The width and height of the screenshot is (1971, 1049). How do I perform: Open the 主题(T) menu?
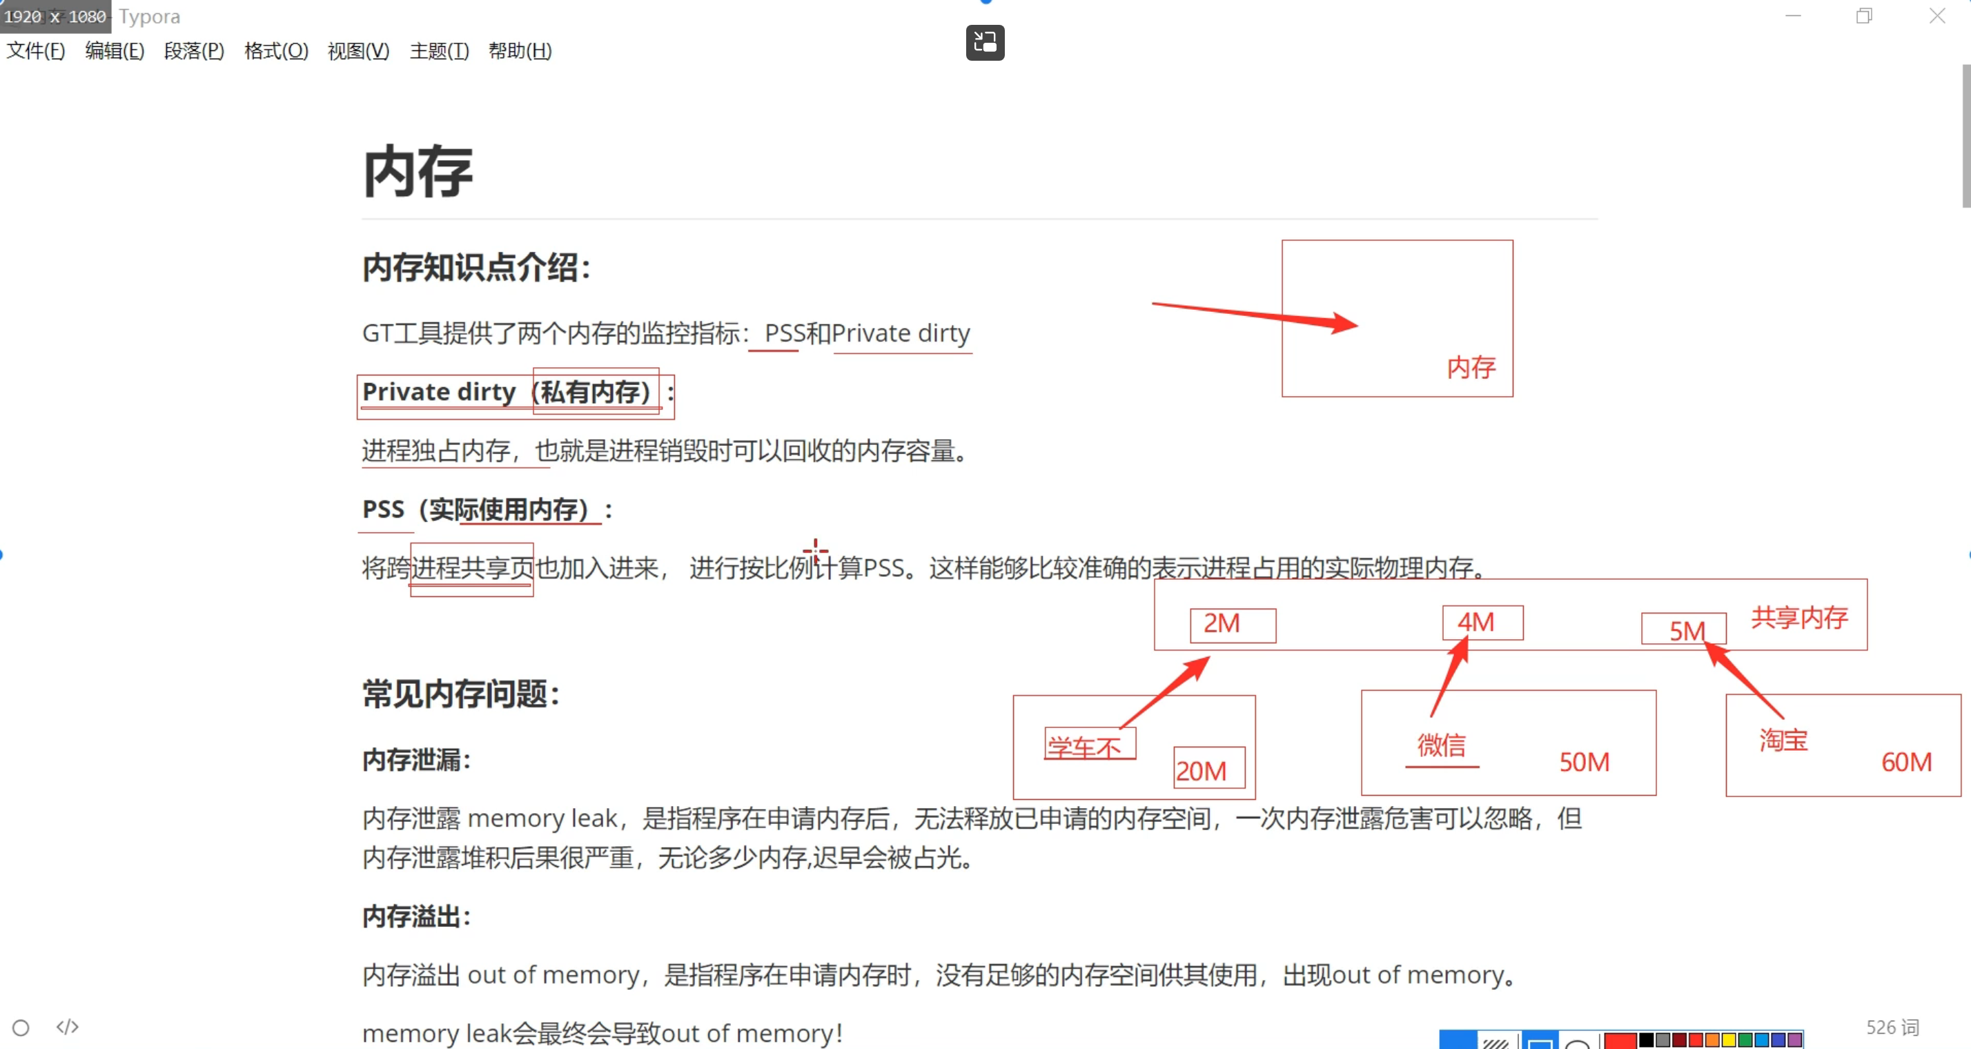(439, 51)
